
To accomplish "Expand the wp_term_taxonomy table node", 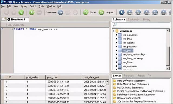I will [x=117, y=58].
